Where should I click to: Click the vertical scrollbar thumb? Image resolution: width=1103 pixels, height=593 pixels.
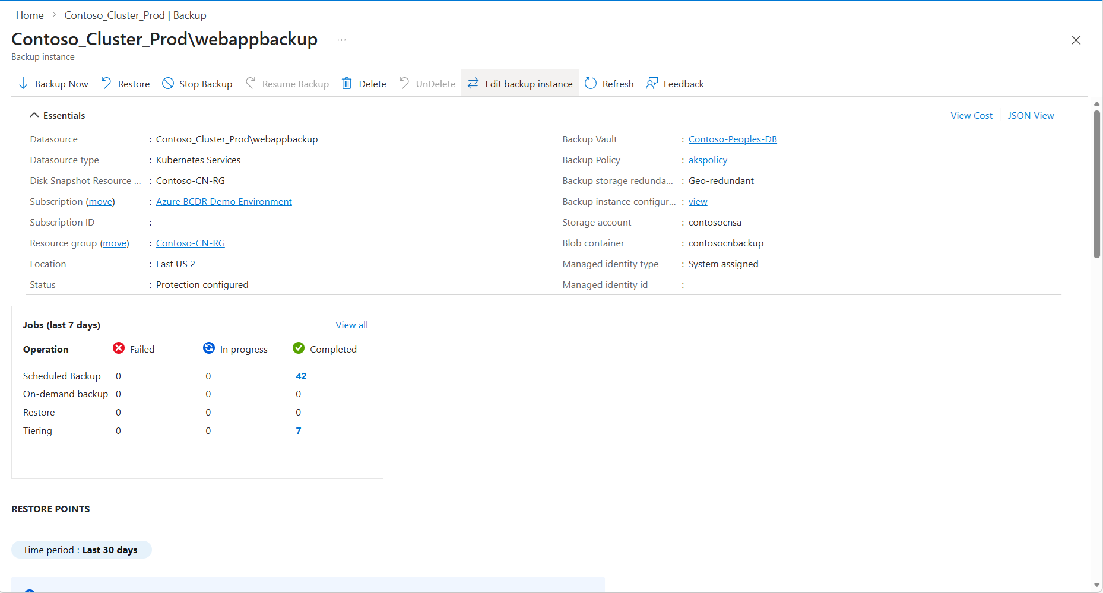point(1096,184)
